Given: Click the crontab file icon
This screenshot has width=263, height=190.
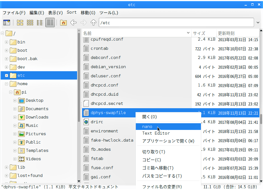Looking at the screenshot, I should click(86, 48).
